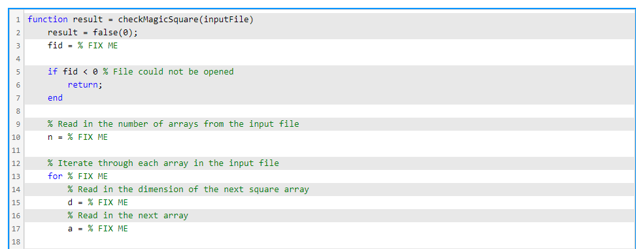Image resolution: width=636 pixels, height=249 pixels.
Task: Click line number 4 in the gutter
Action: (x=18, y=59)
